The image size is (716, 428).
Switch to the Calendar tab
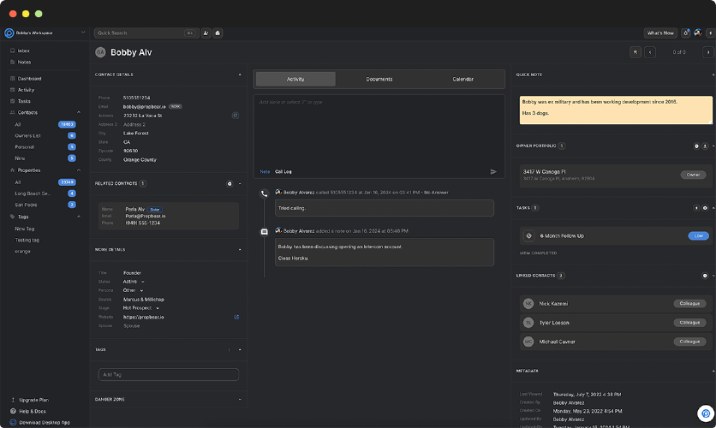[462, 79]
